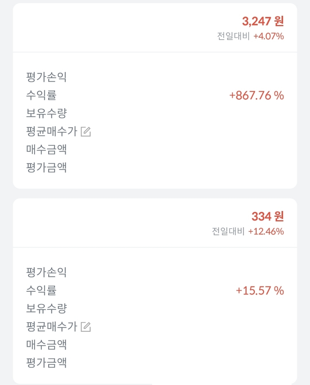Tap 매수금액 label in second card
The image size is (310, 385).
click(47, 345)
